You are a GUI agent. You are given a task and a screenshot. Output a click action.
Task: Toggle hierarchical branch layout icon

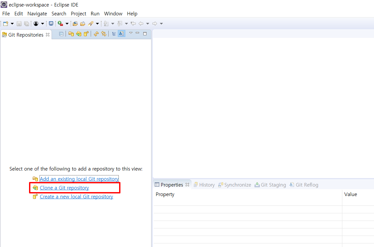click(114, 34)
